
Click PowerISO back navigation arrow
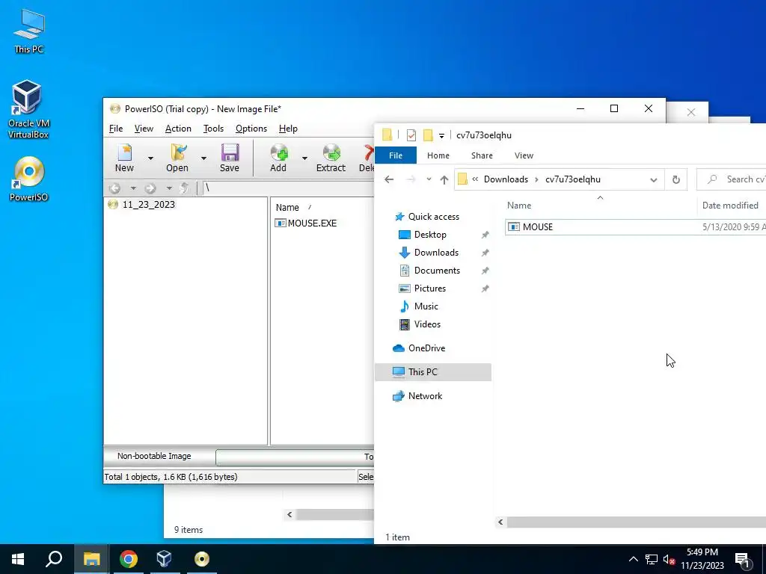(x=114, y=188)
